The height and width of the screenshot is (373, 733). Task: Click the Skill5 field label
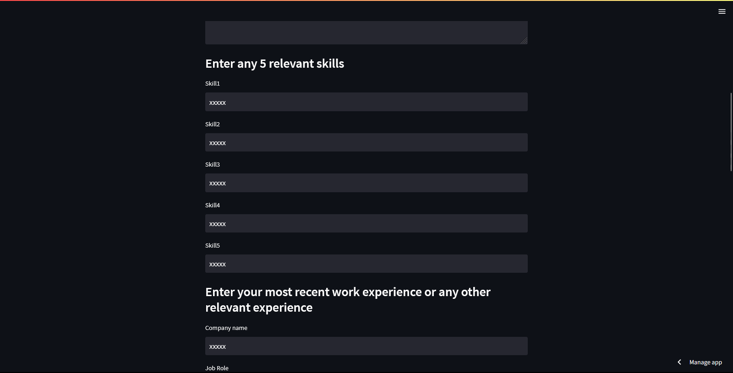(213, 245)
